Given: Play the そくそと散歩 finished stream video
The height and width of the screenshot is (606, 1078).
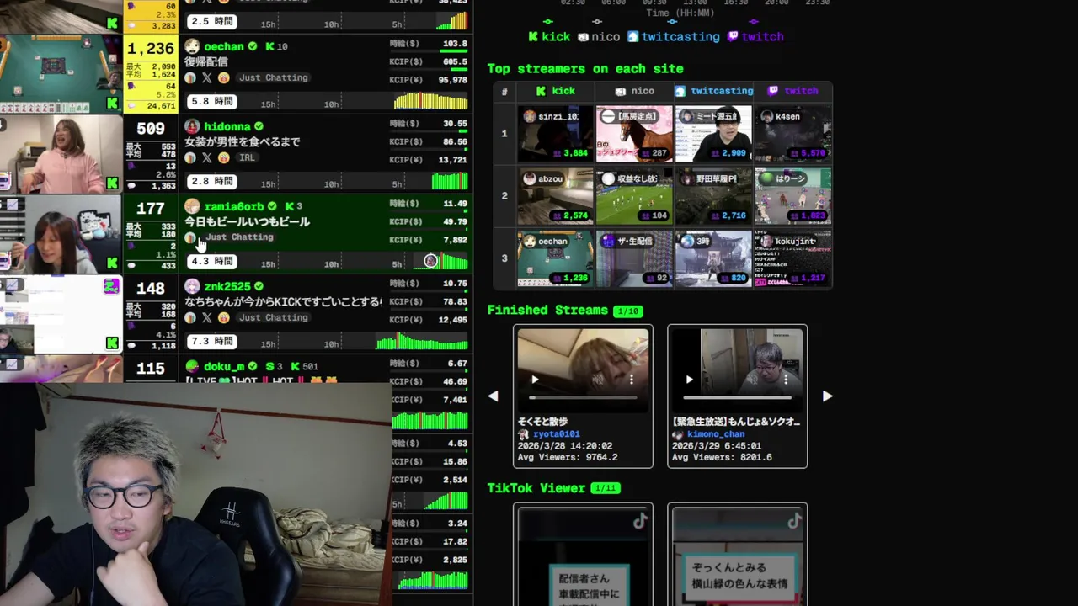Looking at the screenshot, I should point(535,380).
